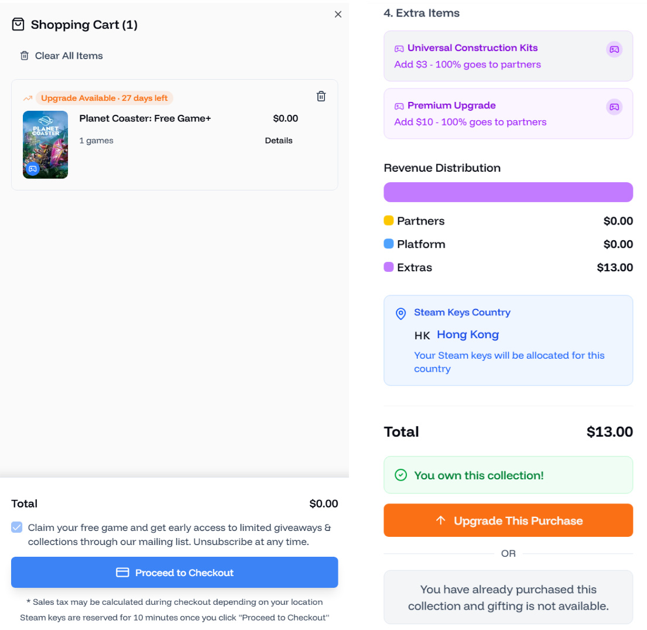Uncheck the mailing list claim checkbox
Image resolution: width=647 pixels, height=630 pixels.
coord(17,527)
